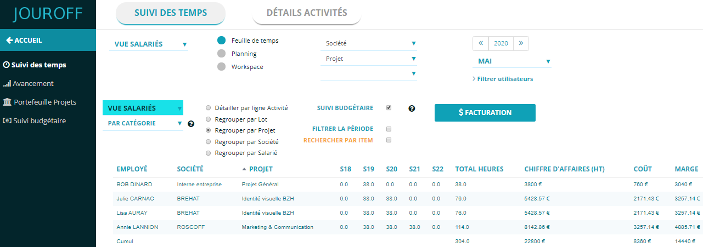This screenshot has height=247, width=703.
Task: Switch to Détails Activités tab
Action: (306, 13)
